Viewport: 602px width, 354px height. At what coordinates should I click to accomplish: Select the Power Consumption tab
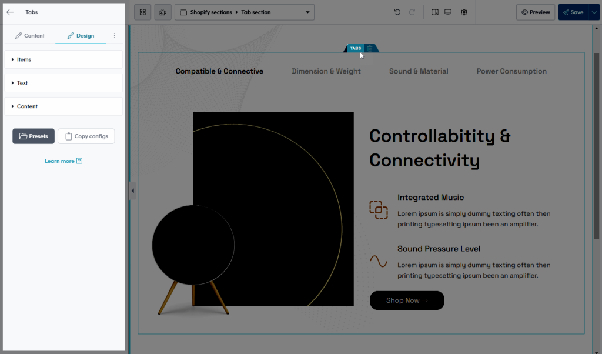[511, 71]
